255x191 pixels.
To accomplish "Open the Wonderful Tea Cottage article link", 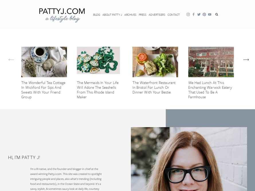I will tap(43, 90).
